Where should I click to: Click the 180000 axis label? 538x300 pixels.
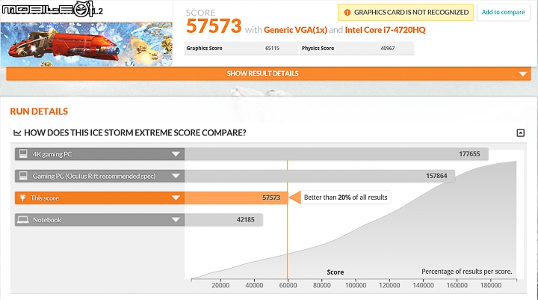[x=491, y=285]
